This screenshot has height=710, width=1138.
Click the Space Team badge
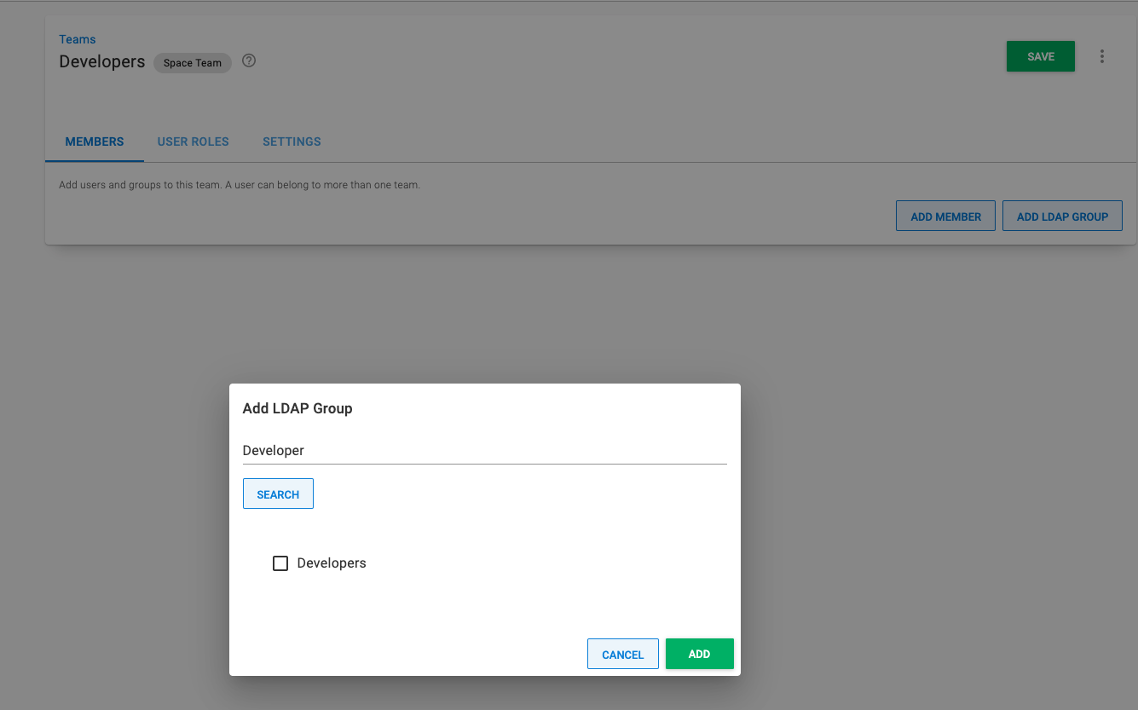[192, 62]
